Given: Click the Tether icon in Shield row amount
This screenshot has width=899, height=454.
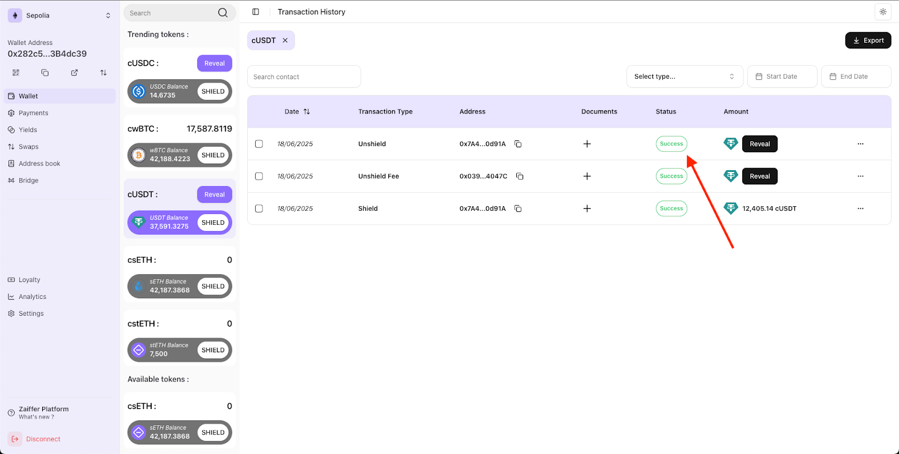Looking at the screenshot, I should click(x=730, y=208).
